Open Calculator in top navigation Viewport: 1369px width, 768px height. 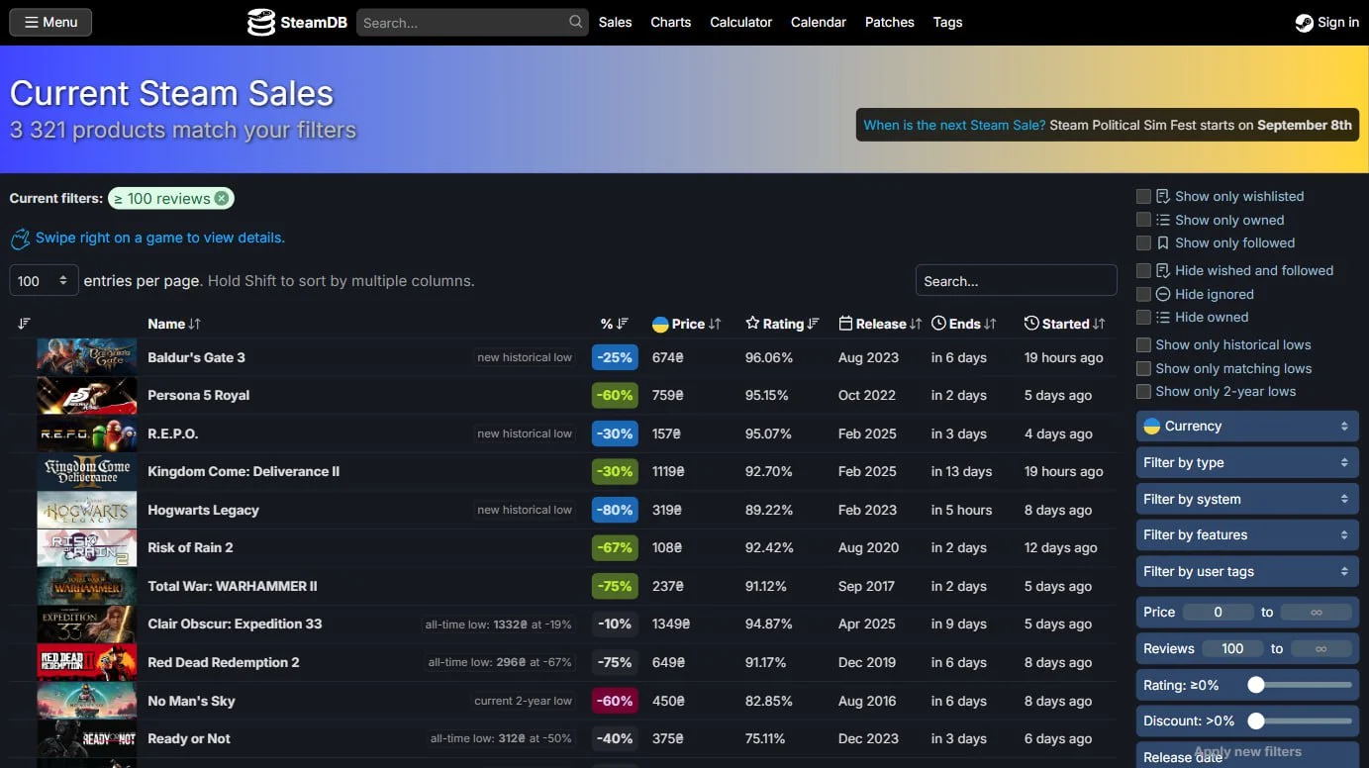point(740,22)
